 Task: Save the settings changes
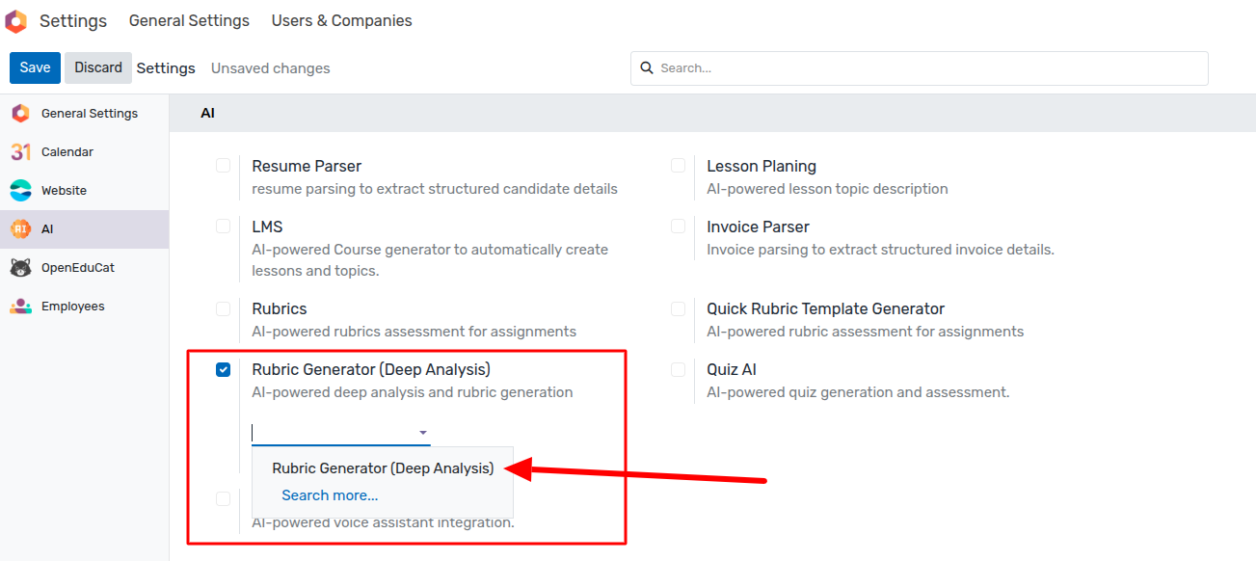click(x=36, y=67)
